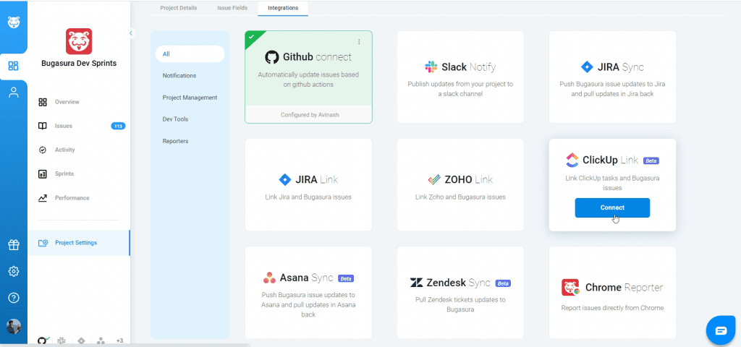Filter integrations by Notifications
The image size is (741, 347).
tap(179, 75)
